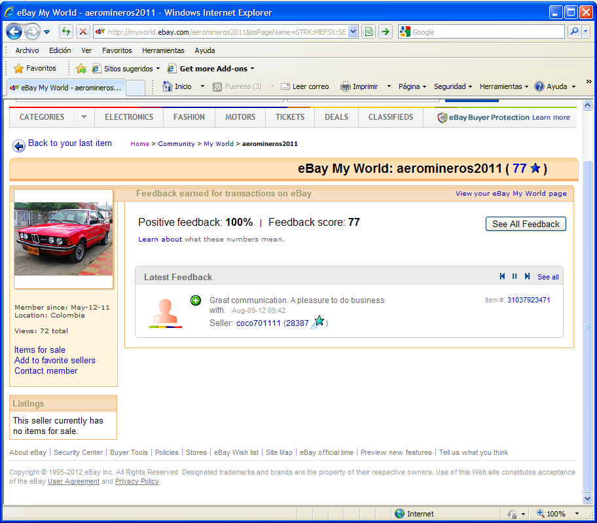Click See all latest feedback link

pyautogui.click(x=548, y=277)
